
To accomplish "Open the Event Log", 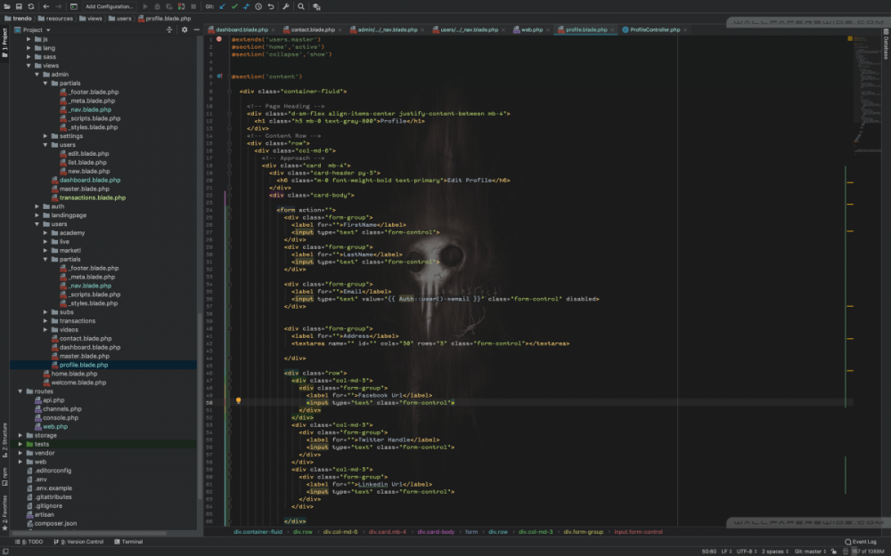I will click(x=862, y=541).
